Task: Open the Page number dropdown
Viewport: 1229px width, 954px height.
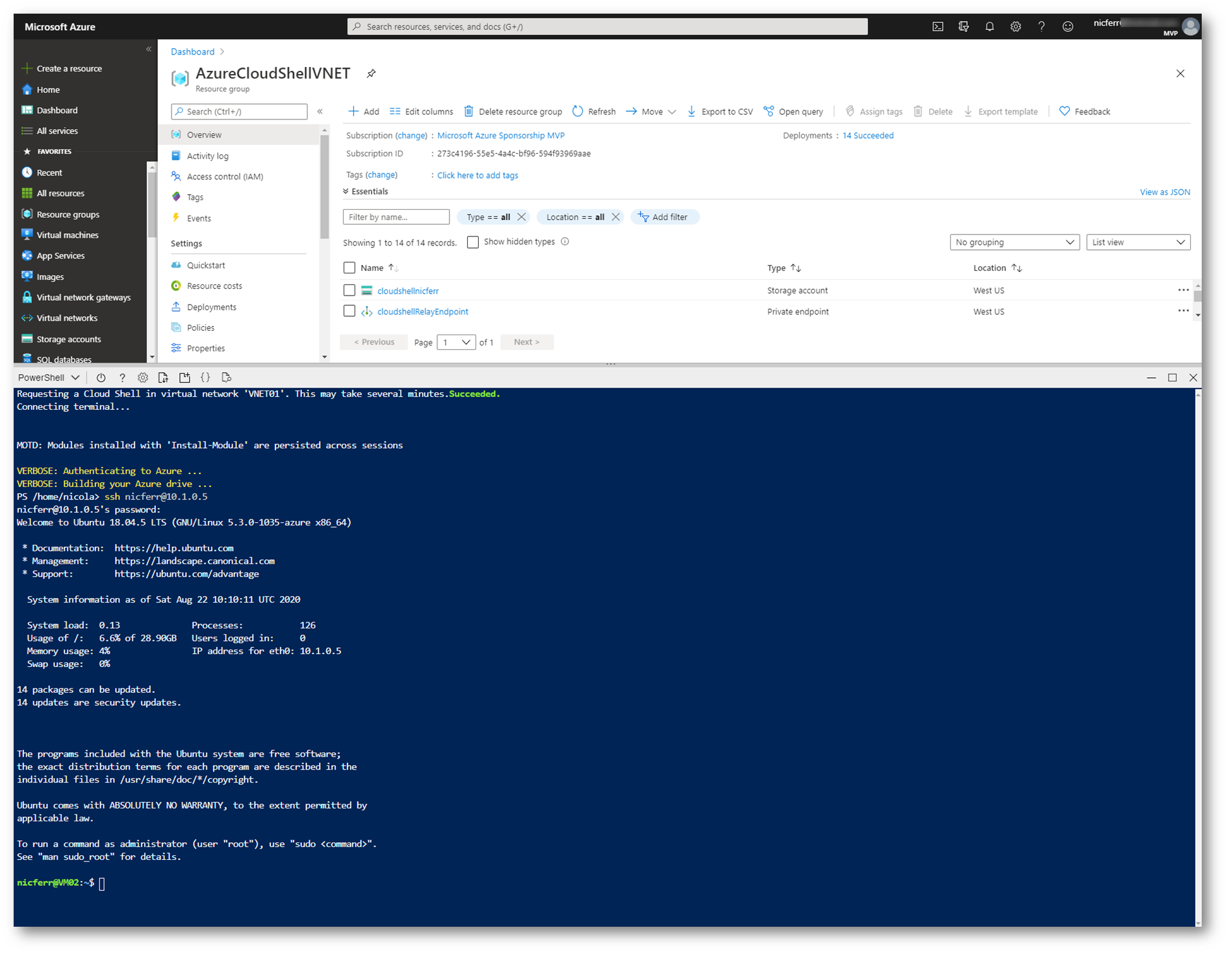Action: click(456, 342)
